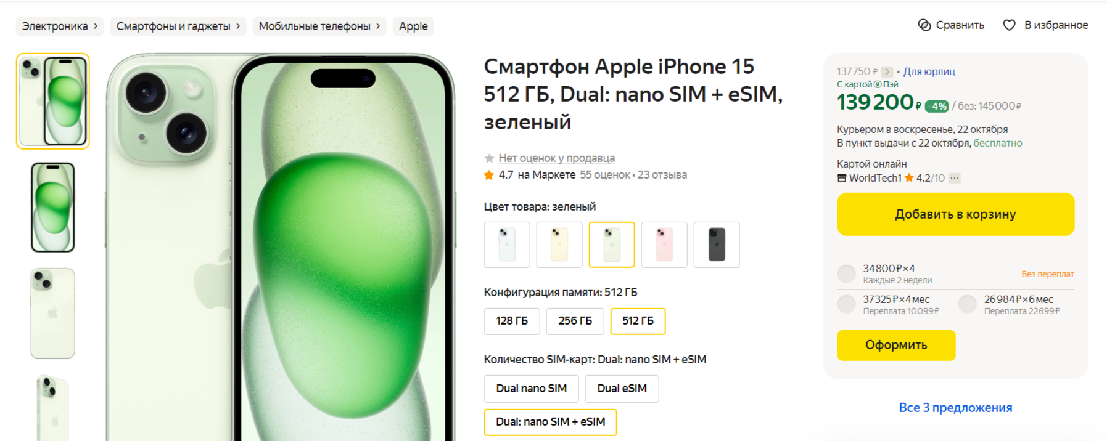Add to favorites with heart icon
Screen dimensions: 1107x441
point(1009,25)
